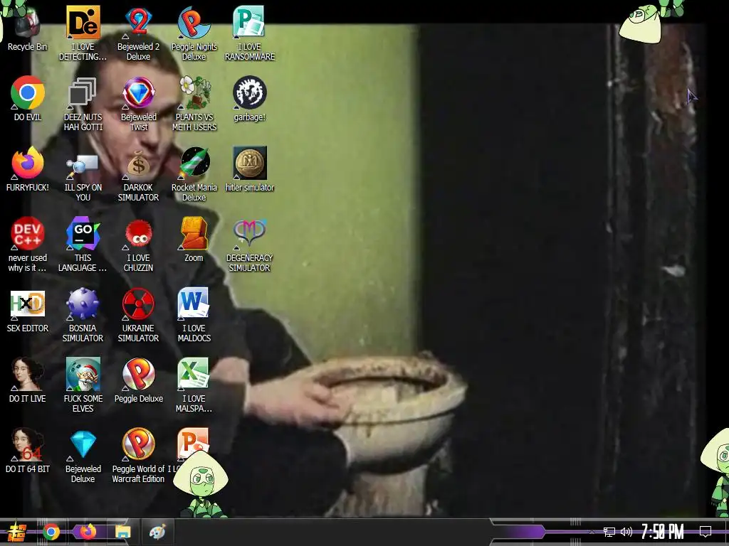
Task: Launch Bejeweled Deluxe diamond shortcut
Action: click(83, 457)
